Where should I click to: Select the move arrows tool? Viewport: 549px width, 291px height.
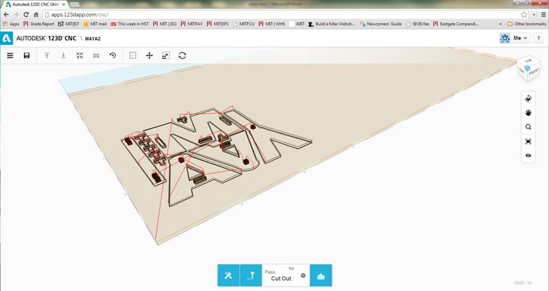[149, 55]
